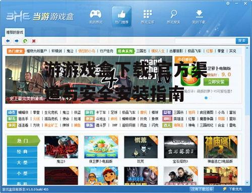Image resolution: width=252 pixels, height=193 pixels.
Task: Open the 极品飞车 link in classic series
Action: [195, 51]
